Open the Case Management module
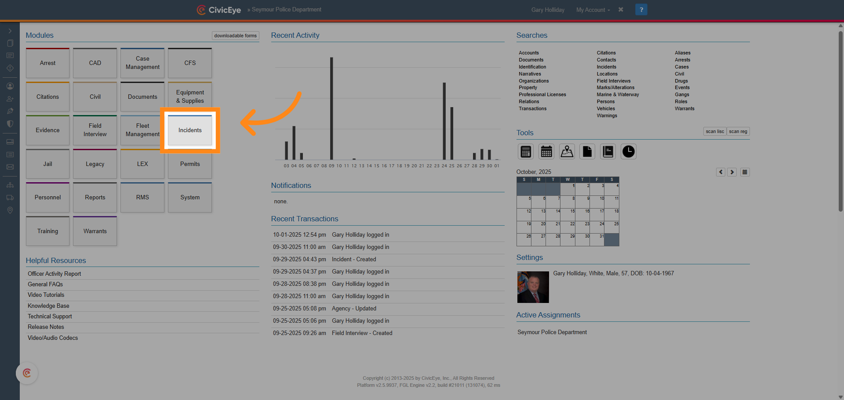 coord(142,63)
